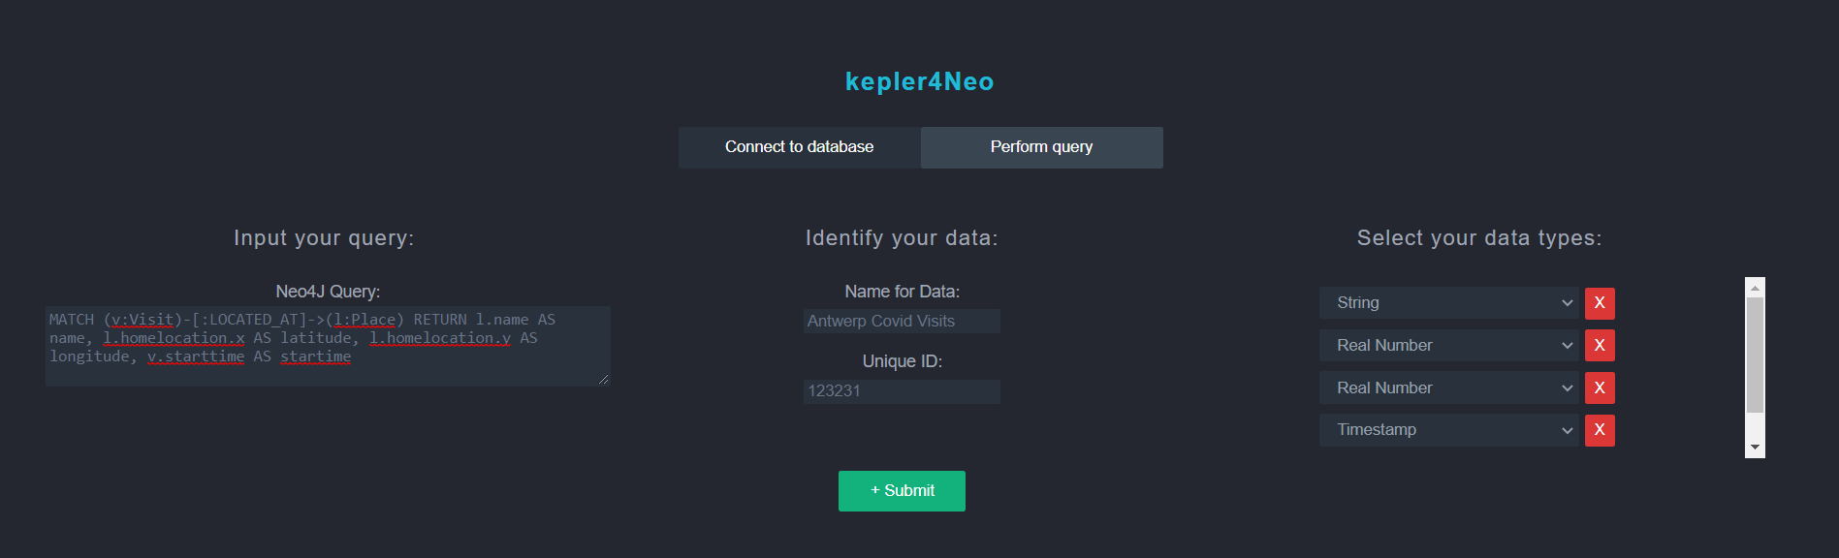Open the Timestamp data type dropdown
Screen dimensions: 1839x558
tap(1448, 430)
